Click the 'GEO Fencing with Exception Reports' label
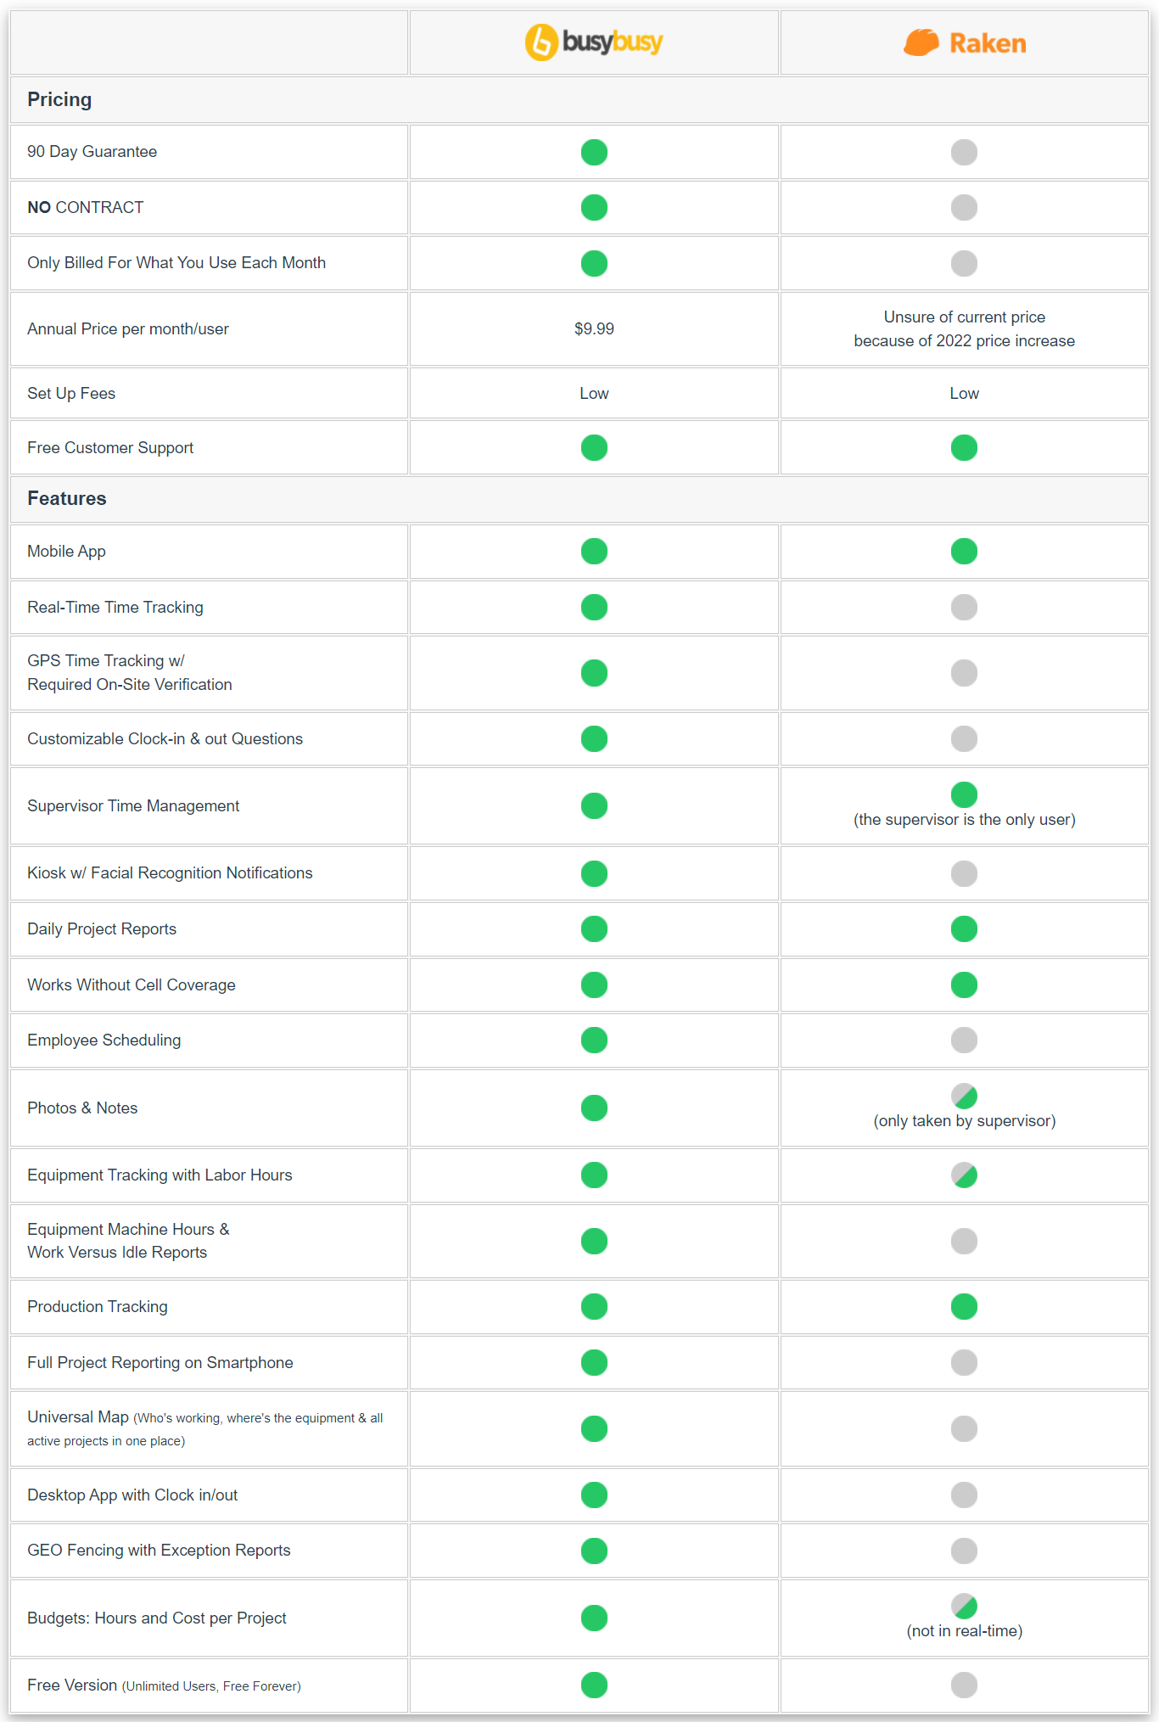Screen dimensions: 1159x1722 tap(159, 1550)
